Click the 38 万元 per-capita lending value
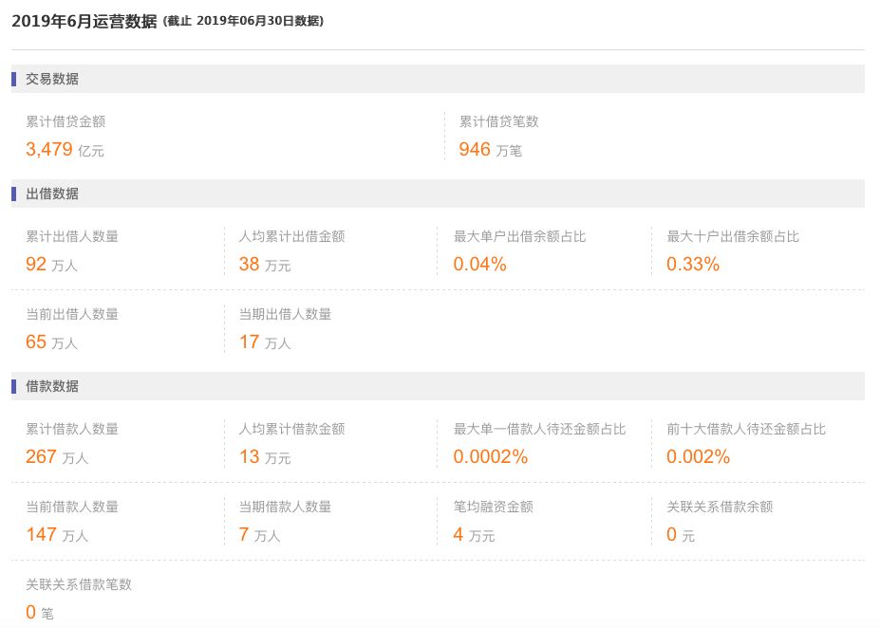 click(x=265, y=265)
